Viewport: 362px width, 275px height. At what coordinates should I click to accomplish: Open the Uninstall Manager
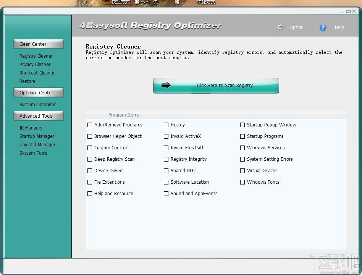tap(37, 144)
